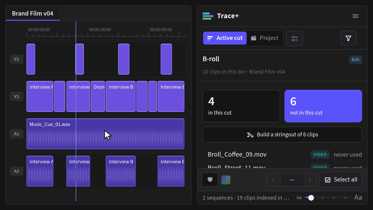Click the 00:00:20:00 timecode on the ruler

point(100,30)
